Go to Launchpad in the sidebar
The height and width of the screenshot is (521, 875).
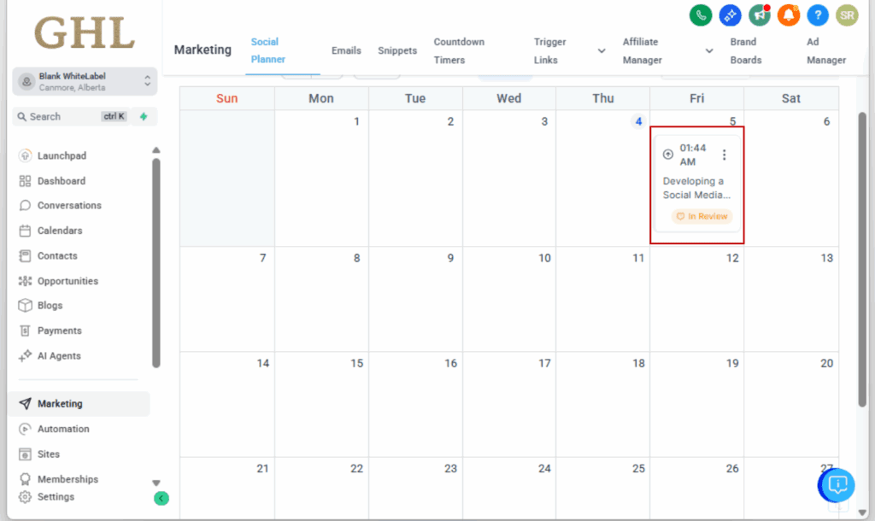pyautogui.click(x=62, y=155)
